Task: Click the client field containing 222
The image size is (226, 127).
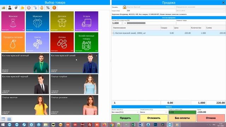Action: point(151,11)
